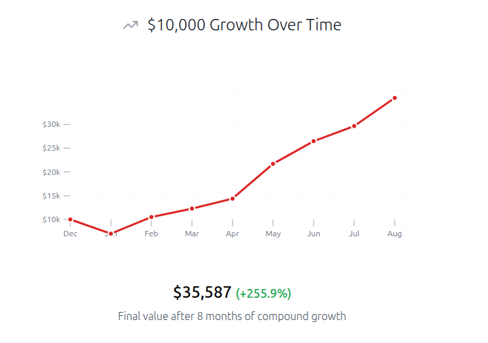The image size is (488, 343).
Task: Select the January low data point
Action: 111,234
